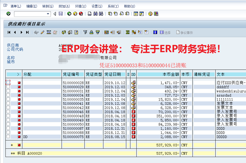246x163 pixels.
Task: Click the green checkmark Enter icon
Action: coord(8,14)
